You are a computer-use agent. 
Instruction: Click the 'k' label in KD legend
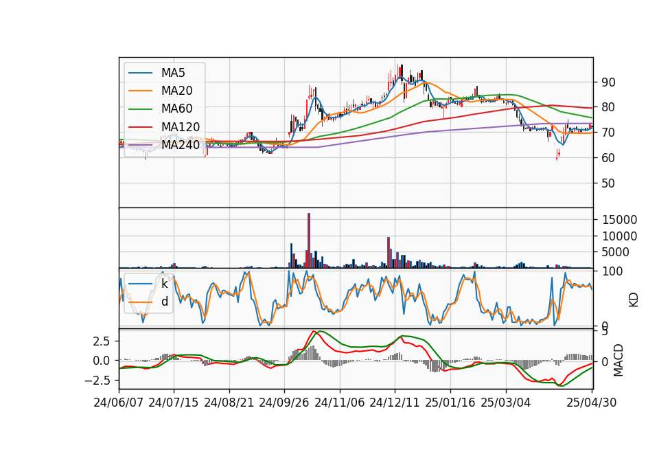pyautogui.click(x=164, y=284)
